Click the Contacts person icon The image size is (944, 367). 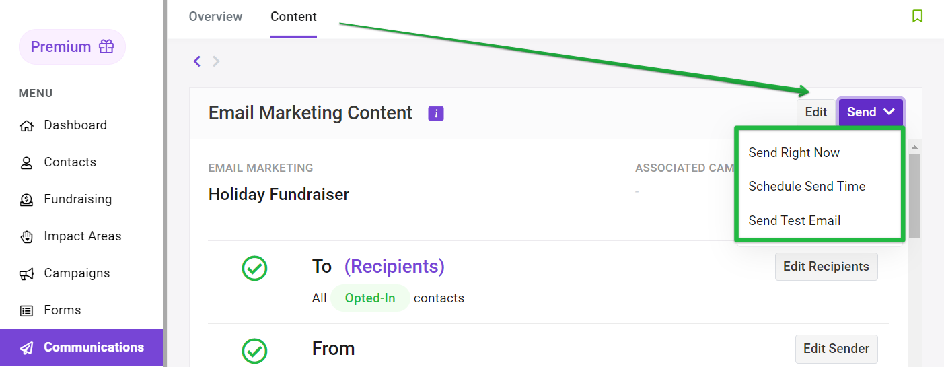click(26, 162)
